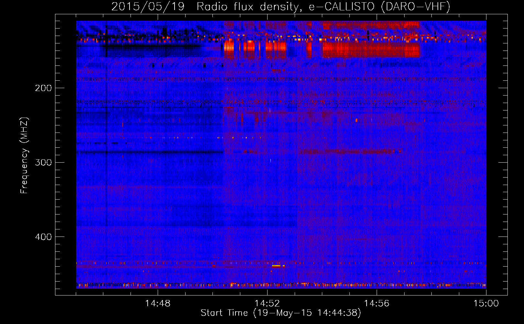The height and width of the screenshot is (324, 524).
Task: Click the yellow horizontal streak near 14:52
Action: click(x=276, y=266)
